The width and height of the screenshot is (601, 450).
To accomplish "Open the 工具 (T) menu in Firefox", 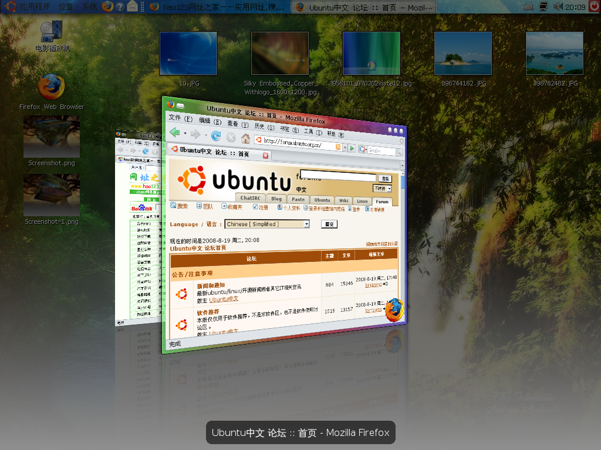I will point(313,132).
